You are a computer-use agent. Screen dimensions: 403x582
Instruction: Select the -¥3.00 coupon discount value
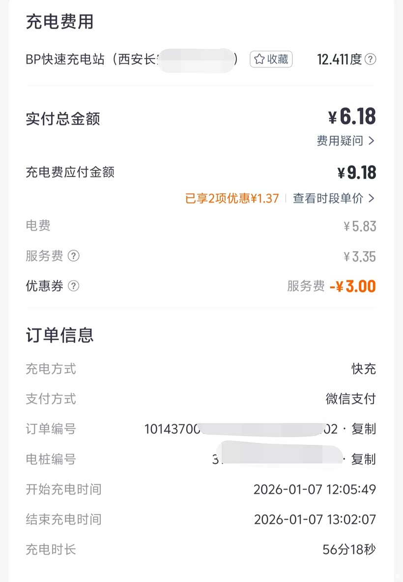[352, 286]
